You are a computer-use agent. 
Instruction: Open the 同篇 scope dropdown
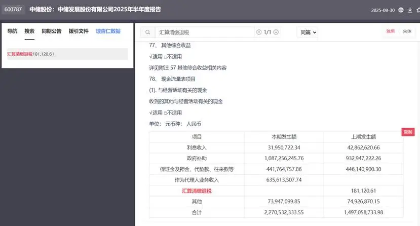308,32
